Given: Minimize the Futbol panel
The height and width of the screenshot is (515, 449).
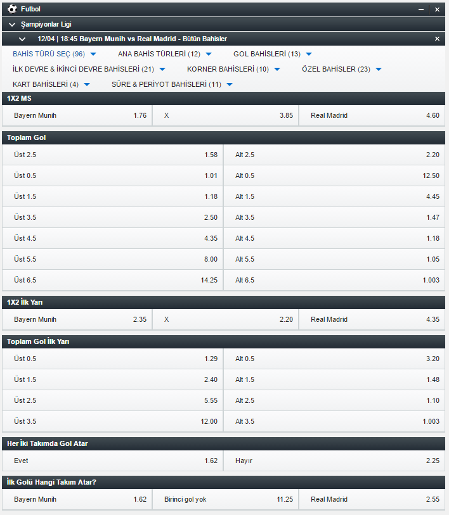Looking at the screenshot, I should pos(421,10).
